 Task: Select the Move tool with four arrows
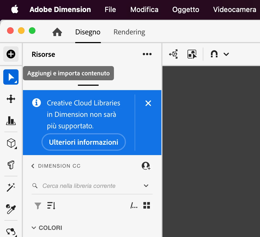pyautogui.click(x=11, y=99)
